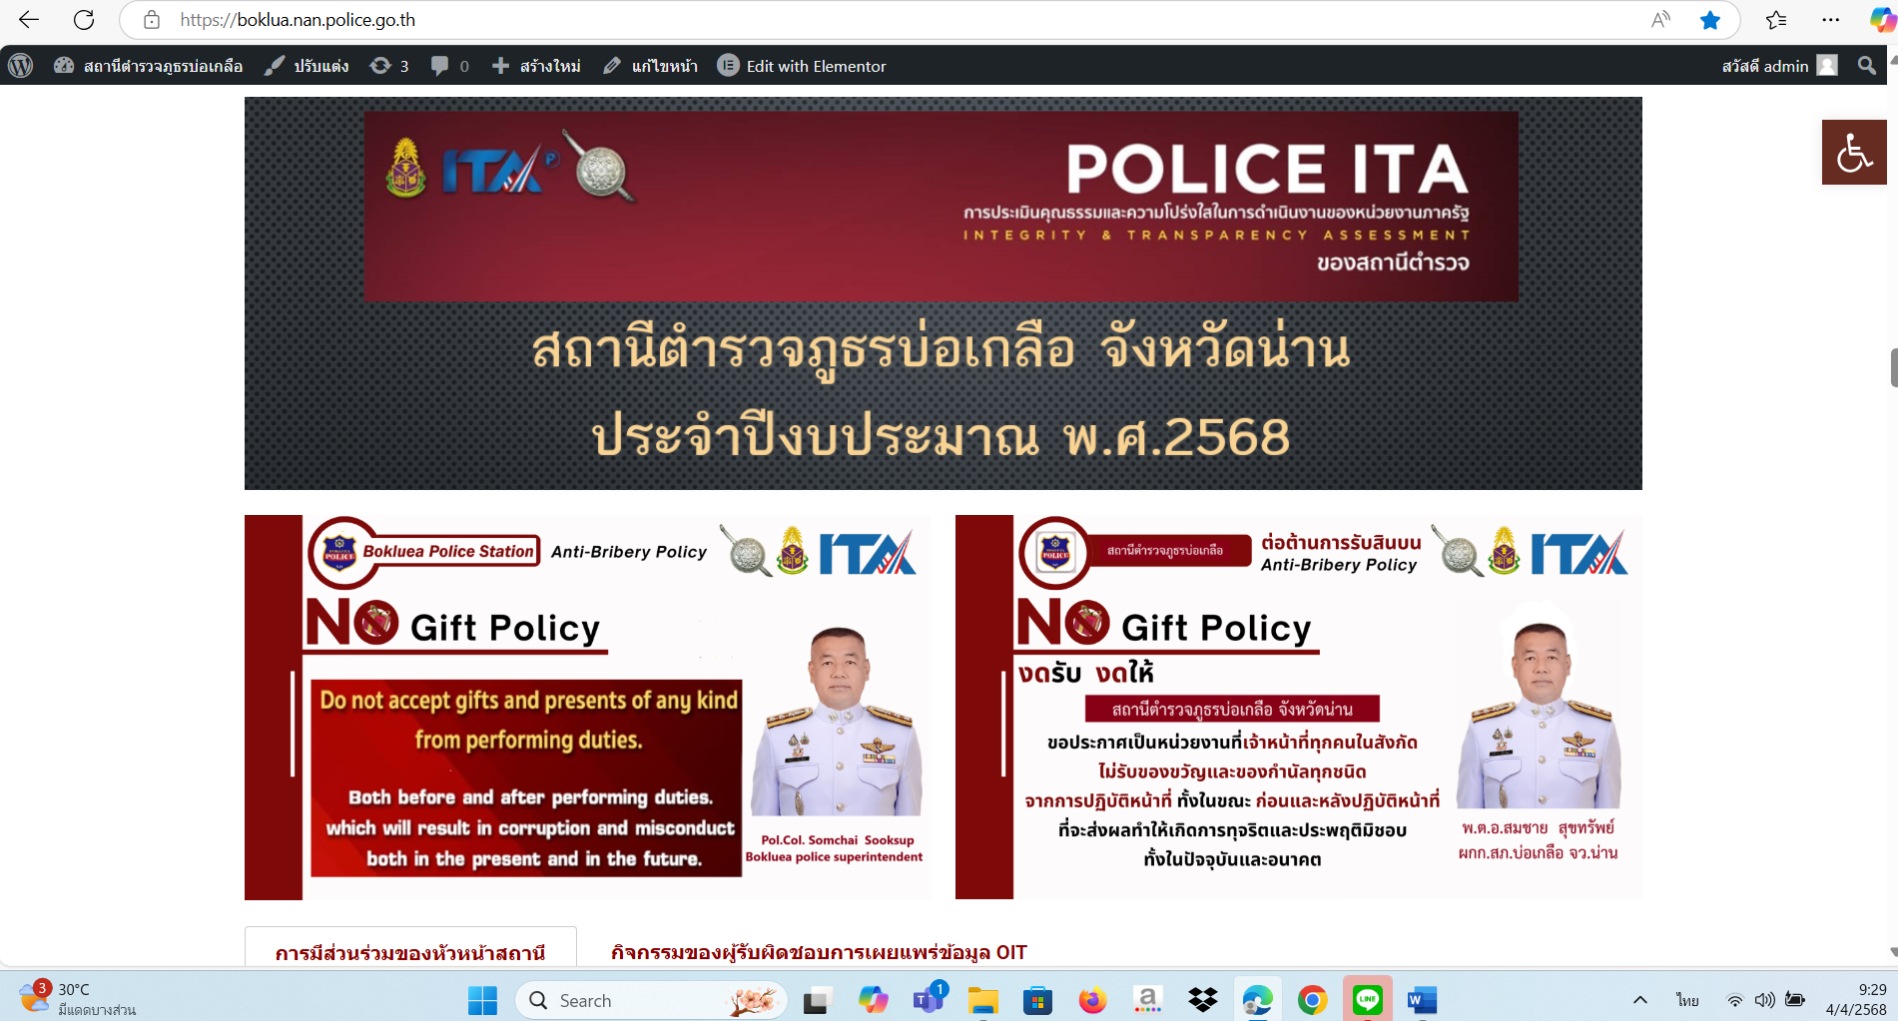Click the browser refresh icon
Screen dimensions: 1898x1021
point(84,20)
